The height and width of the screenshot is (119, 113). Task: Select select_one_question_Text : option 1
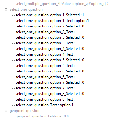[x=44, y=105]
